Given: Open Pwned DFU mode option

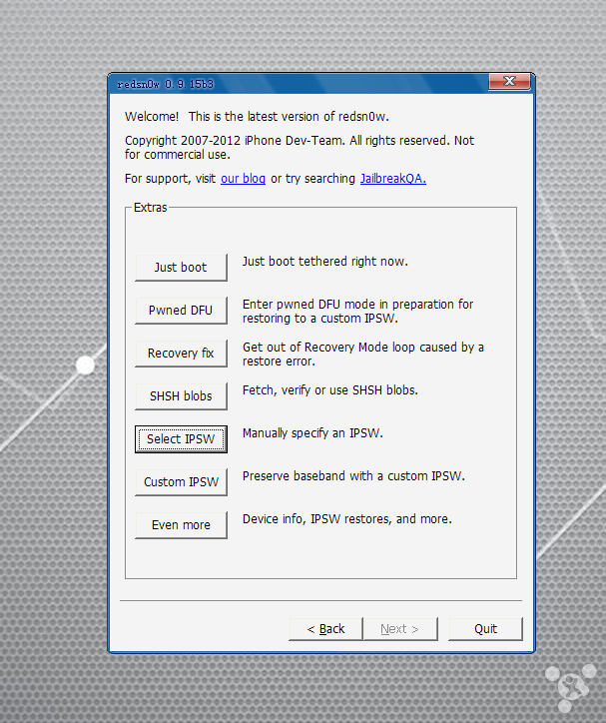Looking at the screenshot, I should 181,310.
